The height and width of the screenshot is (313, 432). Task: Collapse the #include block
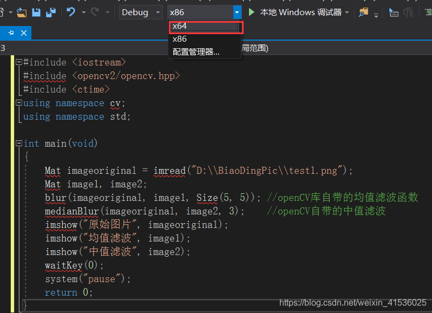point(19,62)
